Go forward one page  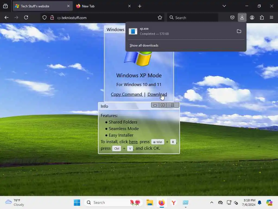[x=16, y=18]
